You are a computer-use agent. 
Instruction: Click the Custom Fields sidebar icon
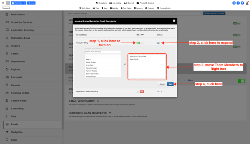click(7, 100)
